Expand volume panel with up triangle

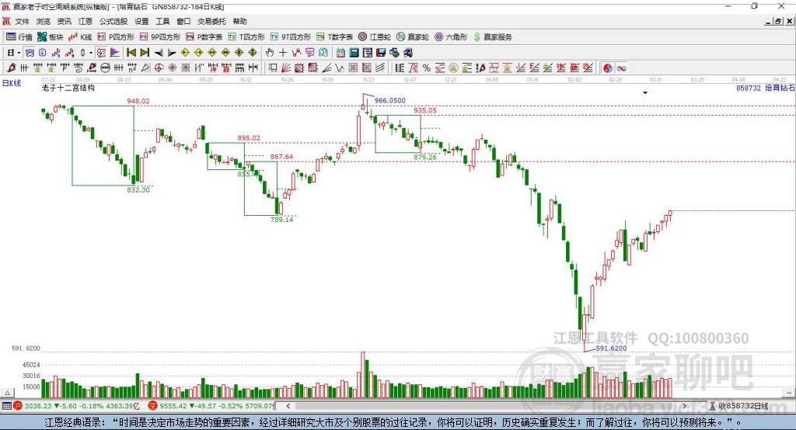7,393
